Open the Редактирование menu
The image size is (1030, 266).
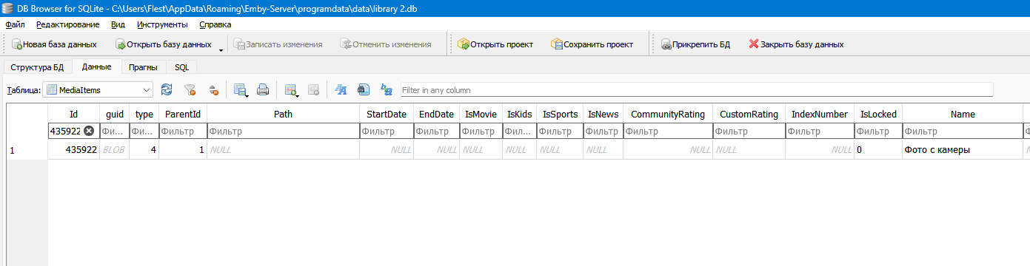[67, 24]
